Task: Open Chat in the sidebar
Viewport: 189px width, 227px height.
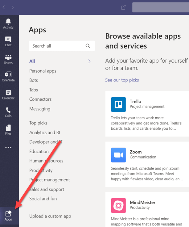Action: [8, 41]
